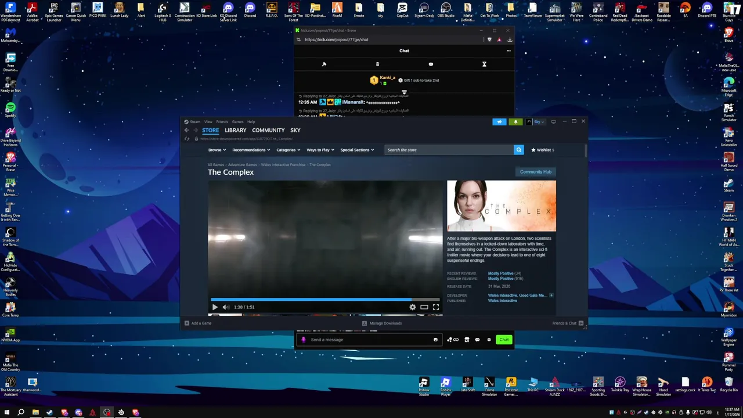
Task: Focus the Search the store field
Action: pyautogui.click(x=449, y=150)
